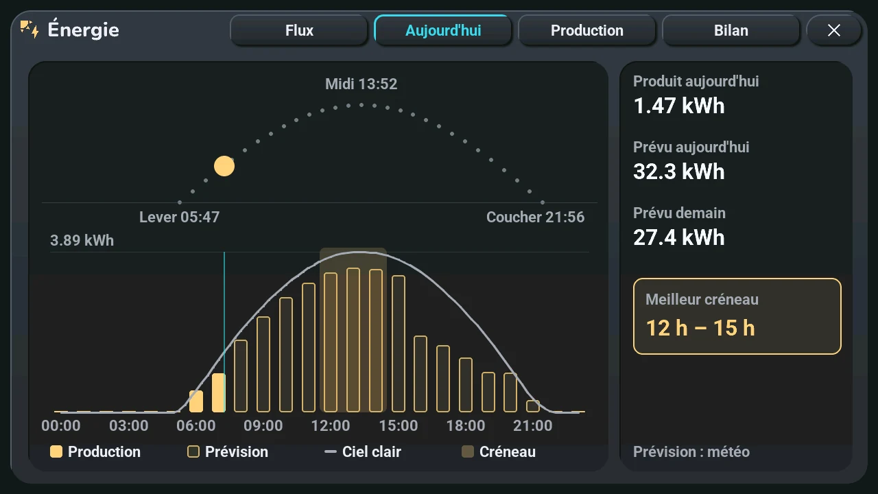The image size is (878, 494).
Task: Open the Production tab
Action: (x=587, y=30)
